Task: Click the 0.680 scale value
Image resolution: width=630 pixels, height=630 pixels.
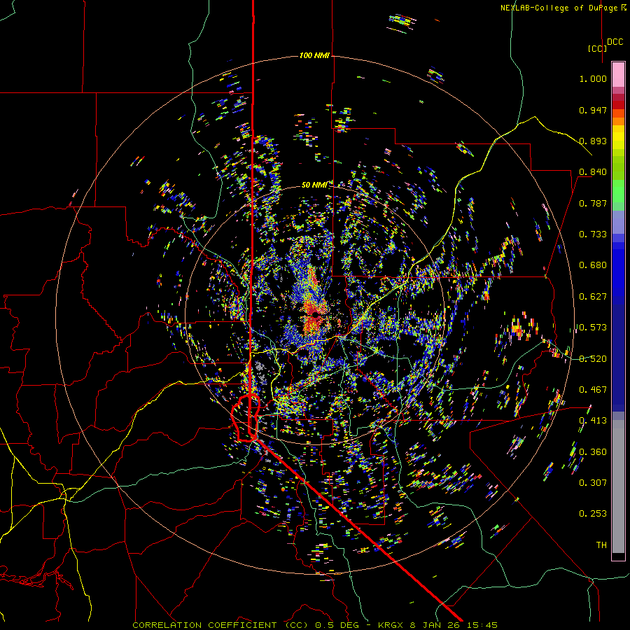Action: point(593,265)
